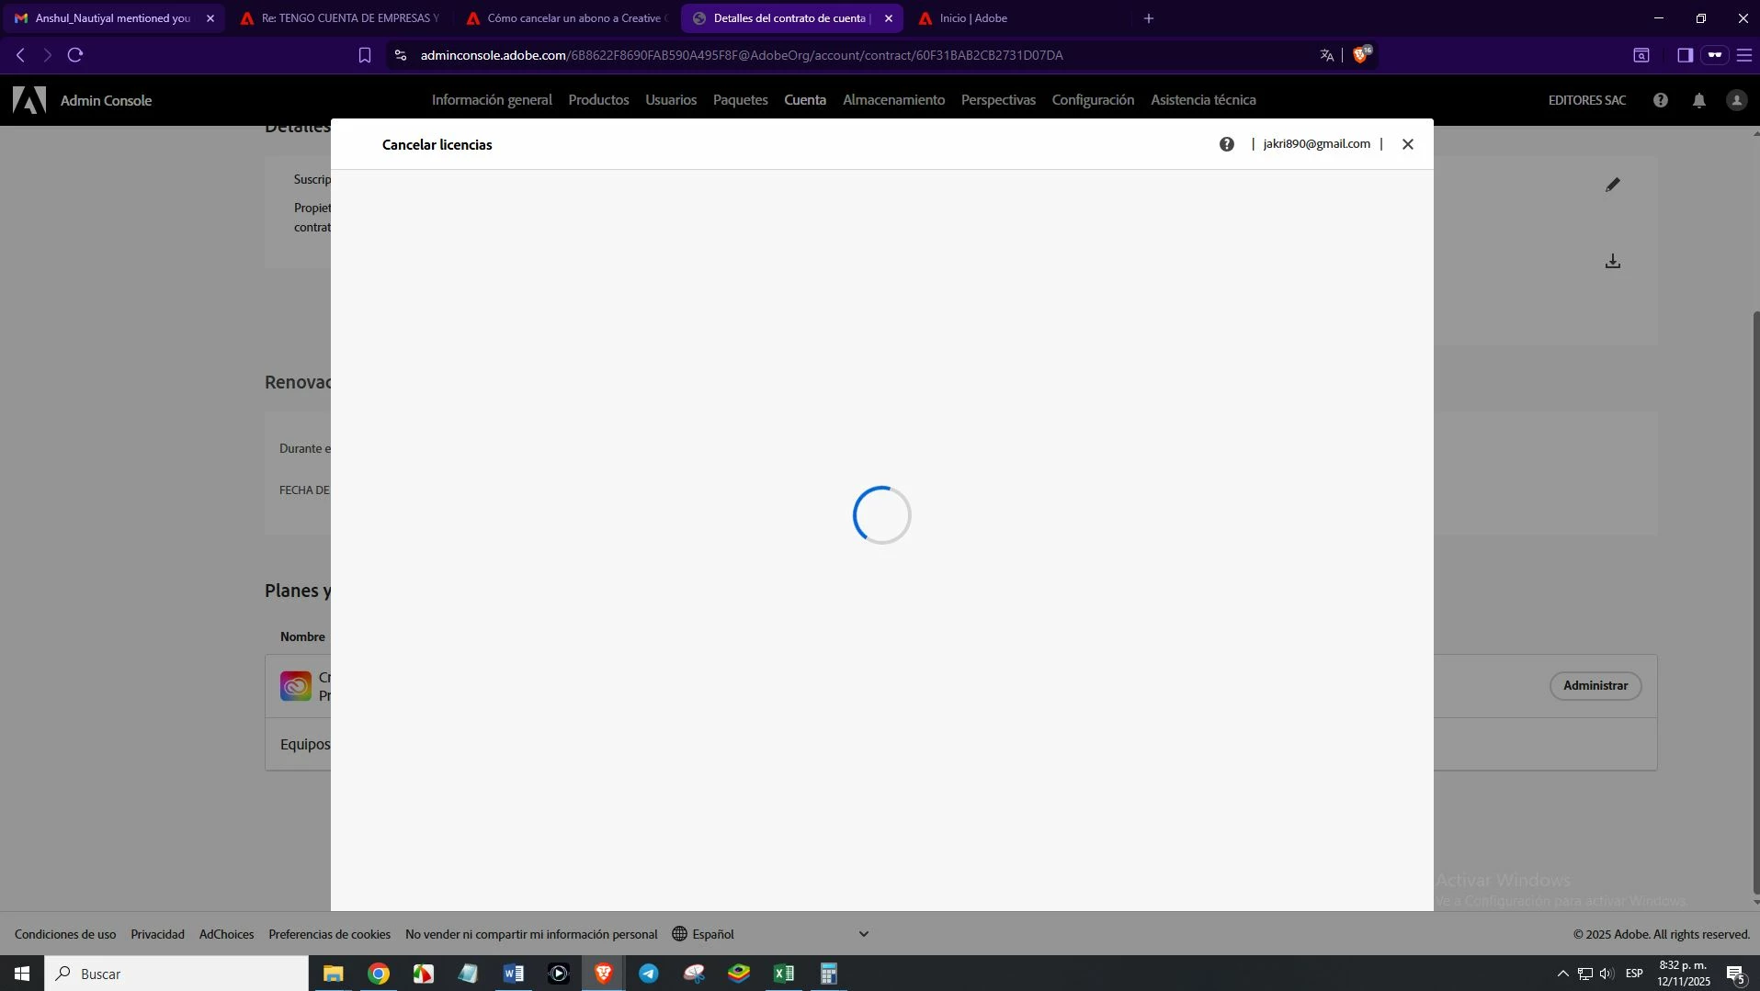The image size is (1760, 991).
Task: Switch to Re: TENGO CUENTA DE EMPRESAS tab
Action: click(x=339, y=18)
